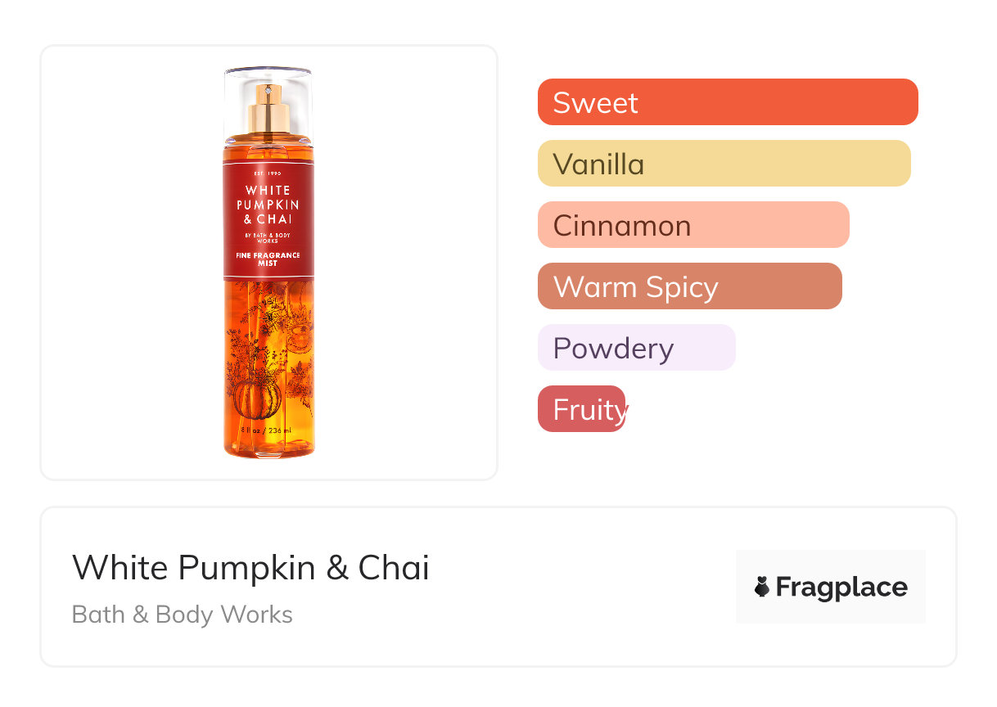Image resolution: width=997 pixels, height=707 pixels.
Task: Click the EST. 1990 text on label
Action: tap(268, 174)
